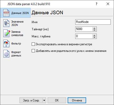The width and height of the screenshot is (114, 105).
Task: Open the Данные JSON page icon
Action: coord(6,13)
